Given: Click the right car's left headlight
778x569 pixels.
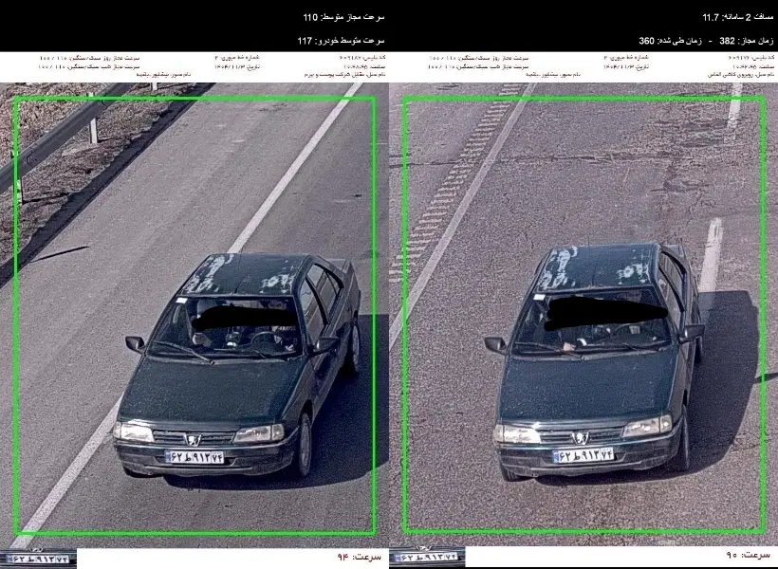Looking at the screenshot, I should click(517, 435).
